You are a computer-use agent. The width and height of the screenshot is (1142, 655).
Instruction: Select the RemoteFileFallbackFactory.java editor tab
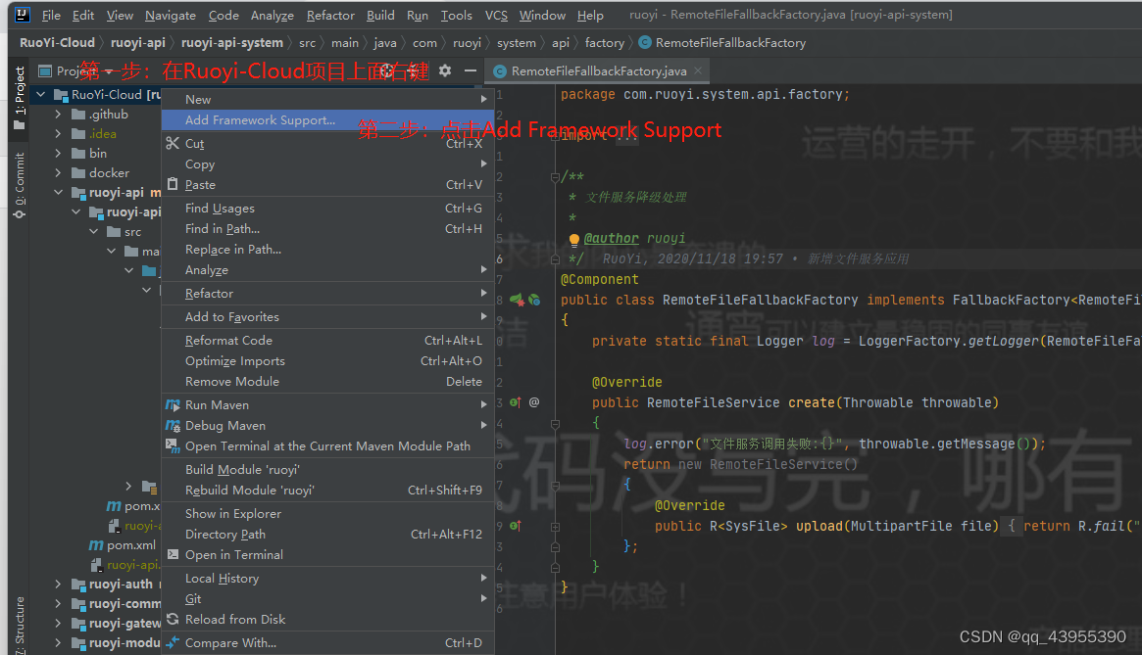coord(599,70)
